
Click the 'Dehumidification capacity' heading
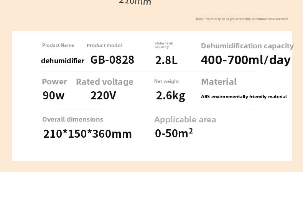(247, 46)
